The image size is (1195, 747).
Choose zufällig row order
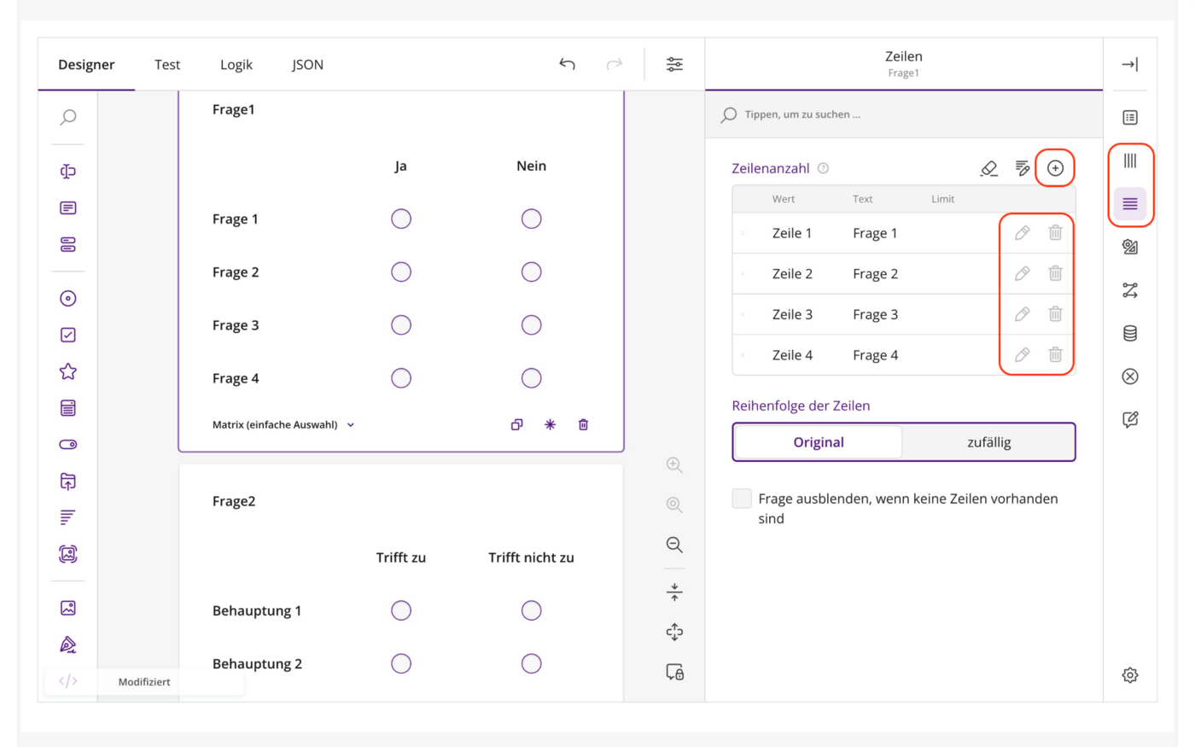click(988, 442)
